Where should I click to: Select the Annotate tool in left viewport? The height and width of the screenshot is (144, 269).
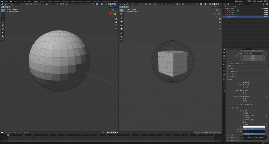point(3,33)
